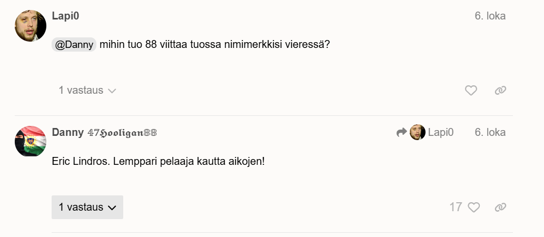Image resolution: width=544 pixels, height=237 pixels.
Task: Click the "Eric Lindros" reply text
Action: (x=158, y=161)
